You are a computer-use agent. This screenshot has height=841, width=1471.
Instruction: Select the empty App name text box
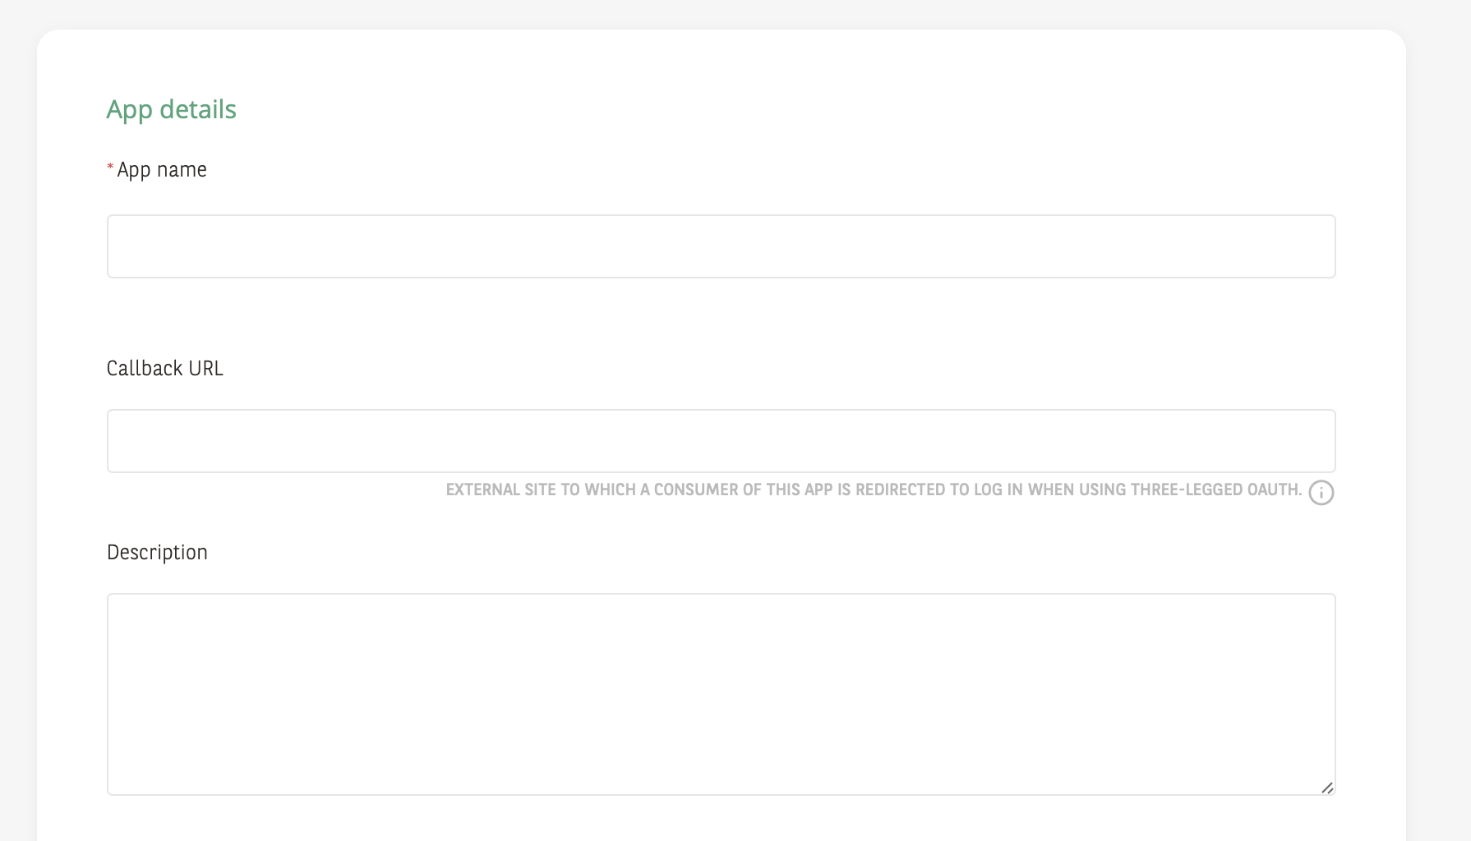pyautogui.click(x=720, y=246)
